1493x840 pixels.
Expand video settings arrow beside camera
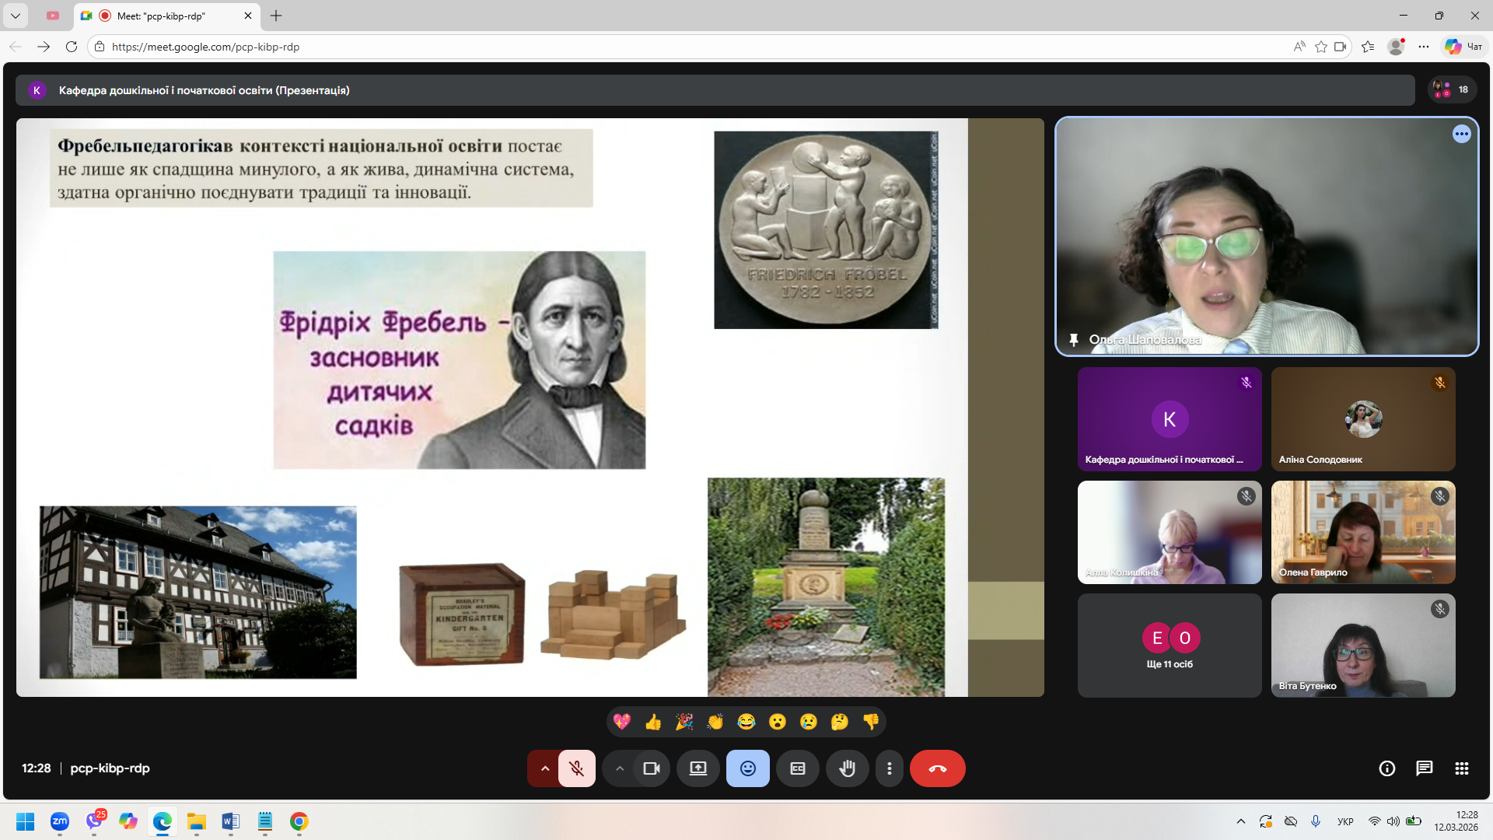tap(619, 768)
